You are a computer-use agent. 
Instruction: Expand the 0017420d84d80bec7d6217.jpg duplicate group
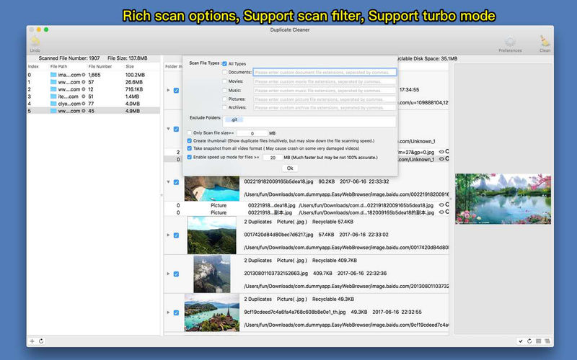coord(168,235)
